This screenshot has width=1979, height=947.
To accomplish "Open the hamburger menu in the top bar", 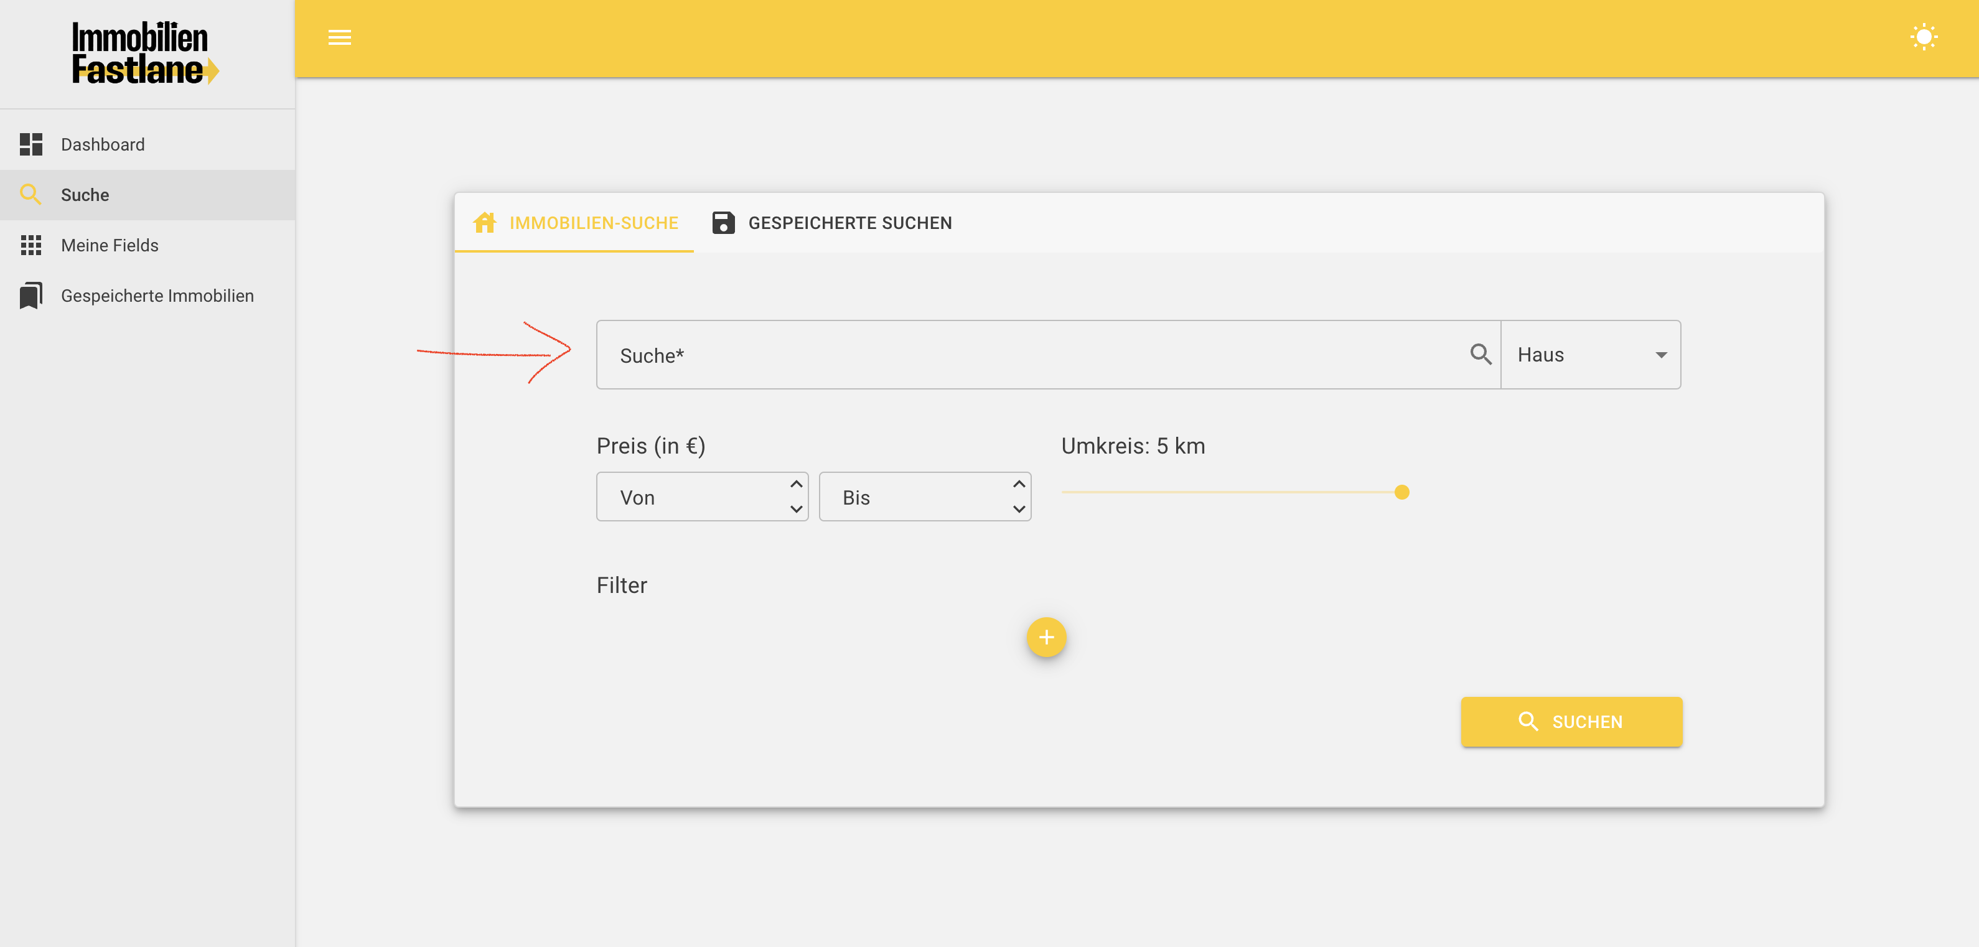I will click(x=340, y=37).
